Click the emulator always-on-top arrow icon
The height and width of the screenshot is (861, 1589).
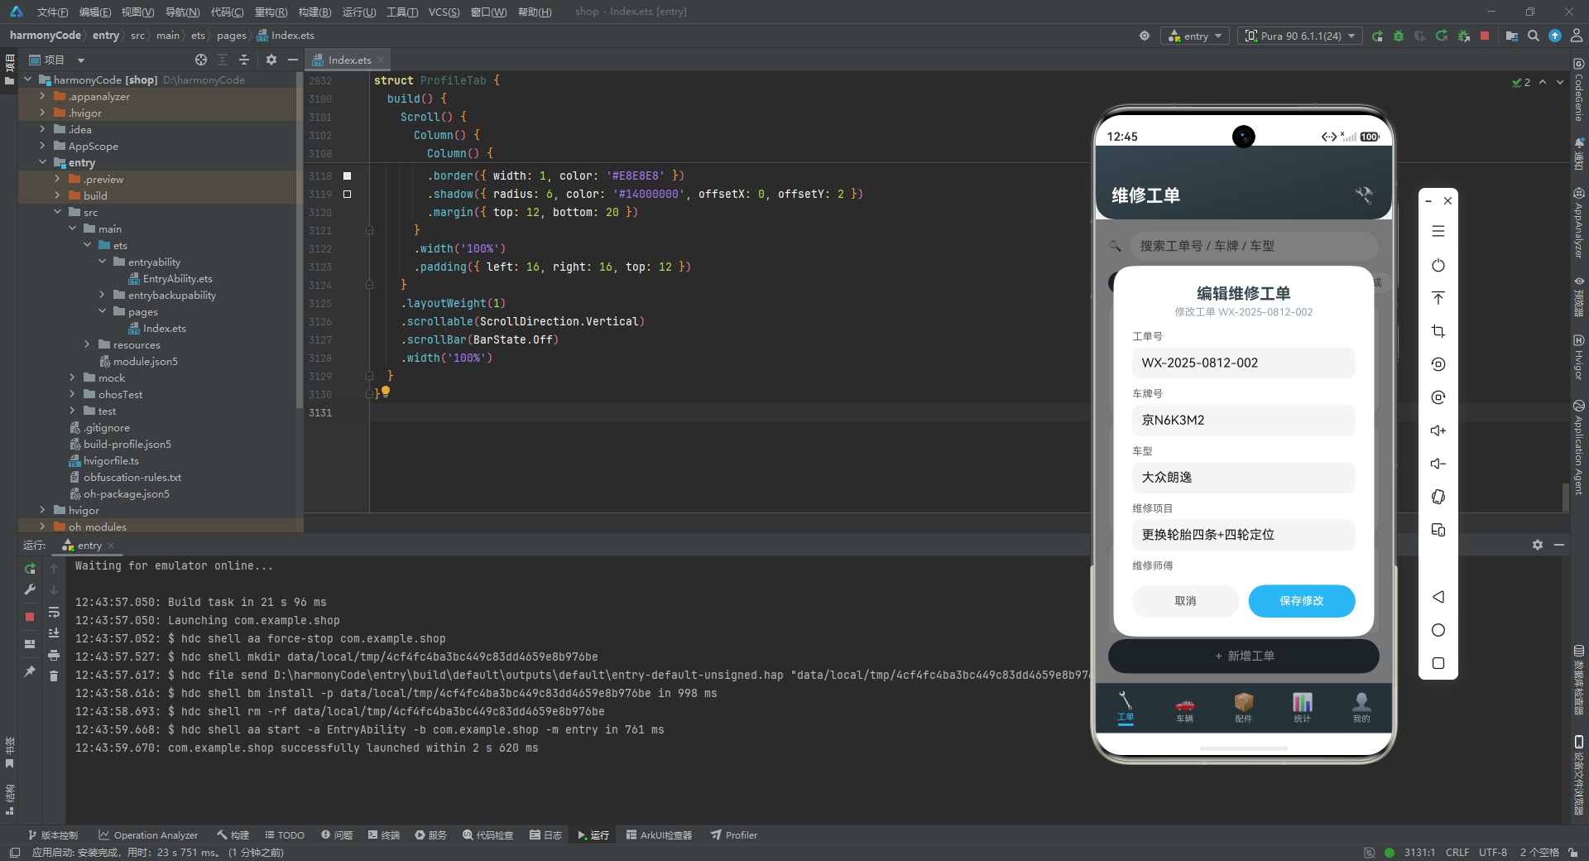pos(1438,298)
